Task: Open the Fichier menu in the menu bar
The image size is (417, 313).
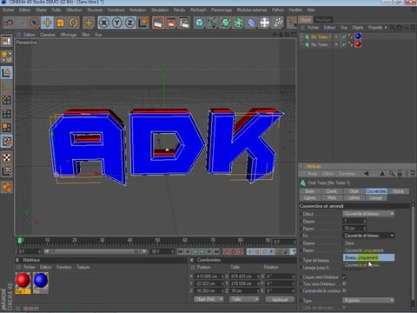Action: click(x=9, y=10)
